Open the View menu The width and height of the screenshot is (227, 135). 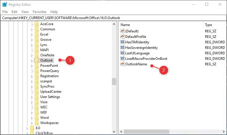tap(25, 12)
